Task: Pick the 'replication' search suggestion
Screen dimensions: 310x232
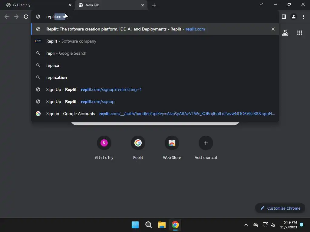Action: click(155, 77)
